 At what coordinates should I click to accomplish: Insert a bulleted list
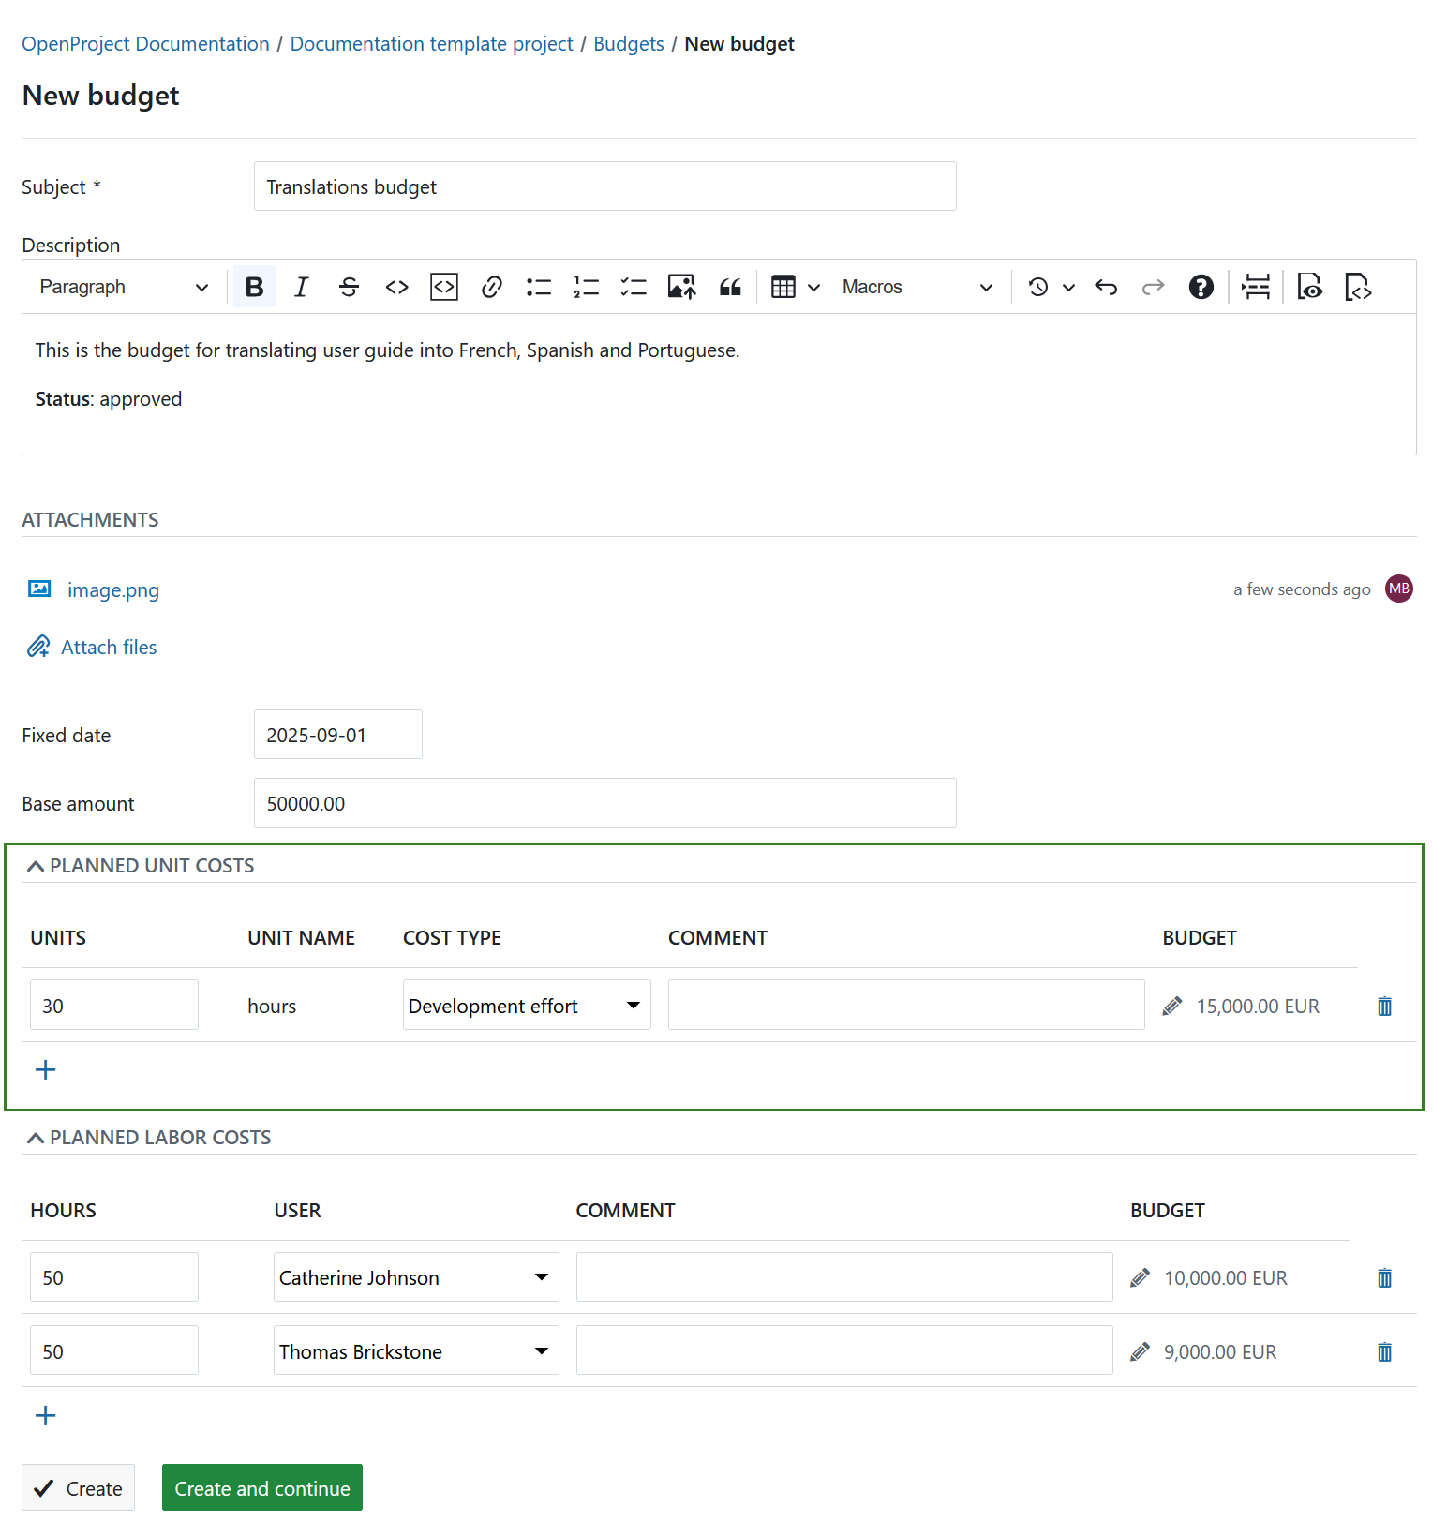(x=539, y=287)
